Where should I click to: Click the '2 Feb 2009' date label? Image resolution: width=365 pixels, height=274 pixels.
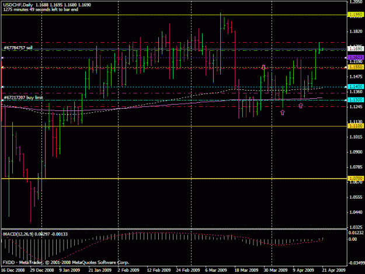[x=128, y=270]
